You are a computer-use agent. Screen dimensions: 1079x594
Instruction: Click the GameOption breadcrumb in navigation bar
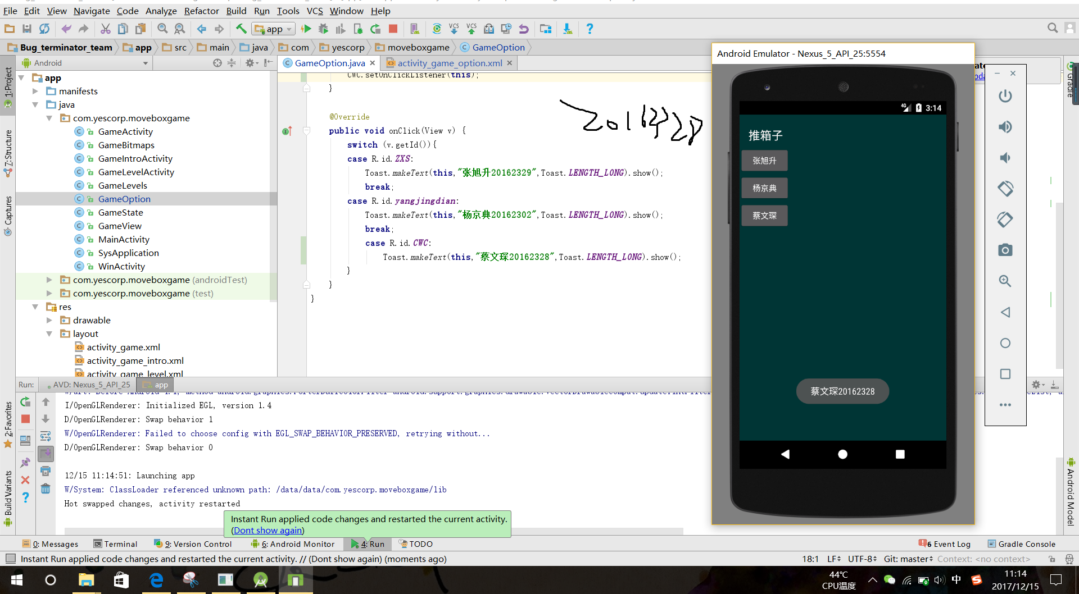point(493,47)
